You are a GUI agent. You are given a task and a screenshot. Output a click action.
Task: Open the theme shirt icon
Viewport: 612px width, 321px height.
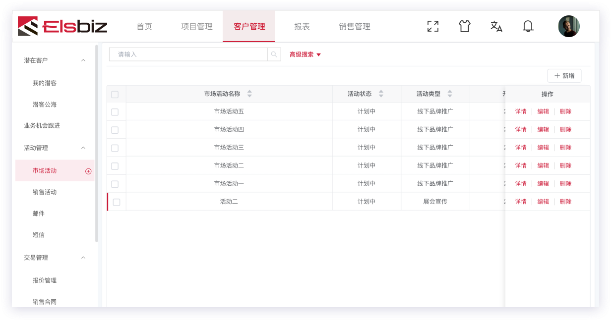[465, 26]
